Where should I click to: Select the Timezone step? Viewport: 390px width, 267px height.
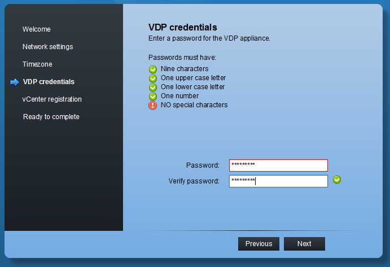pyautogui.click(x=37, y=64)
